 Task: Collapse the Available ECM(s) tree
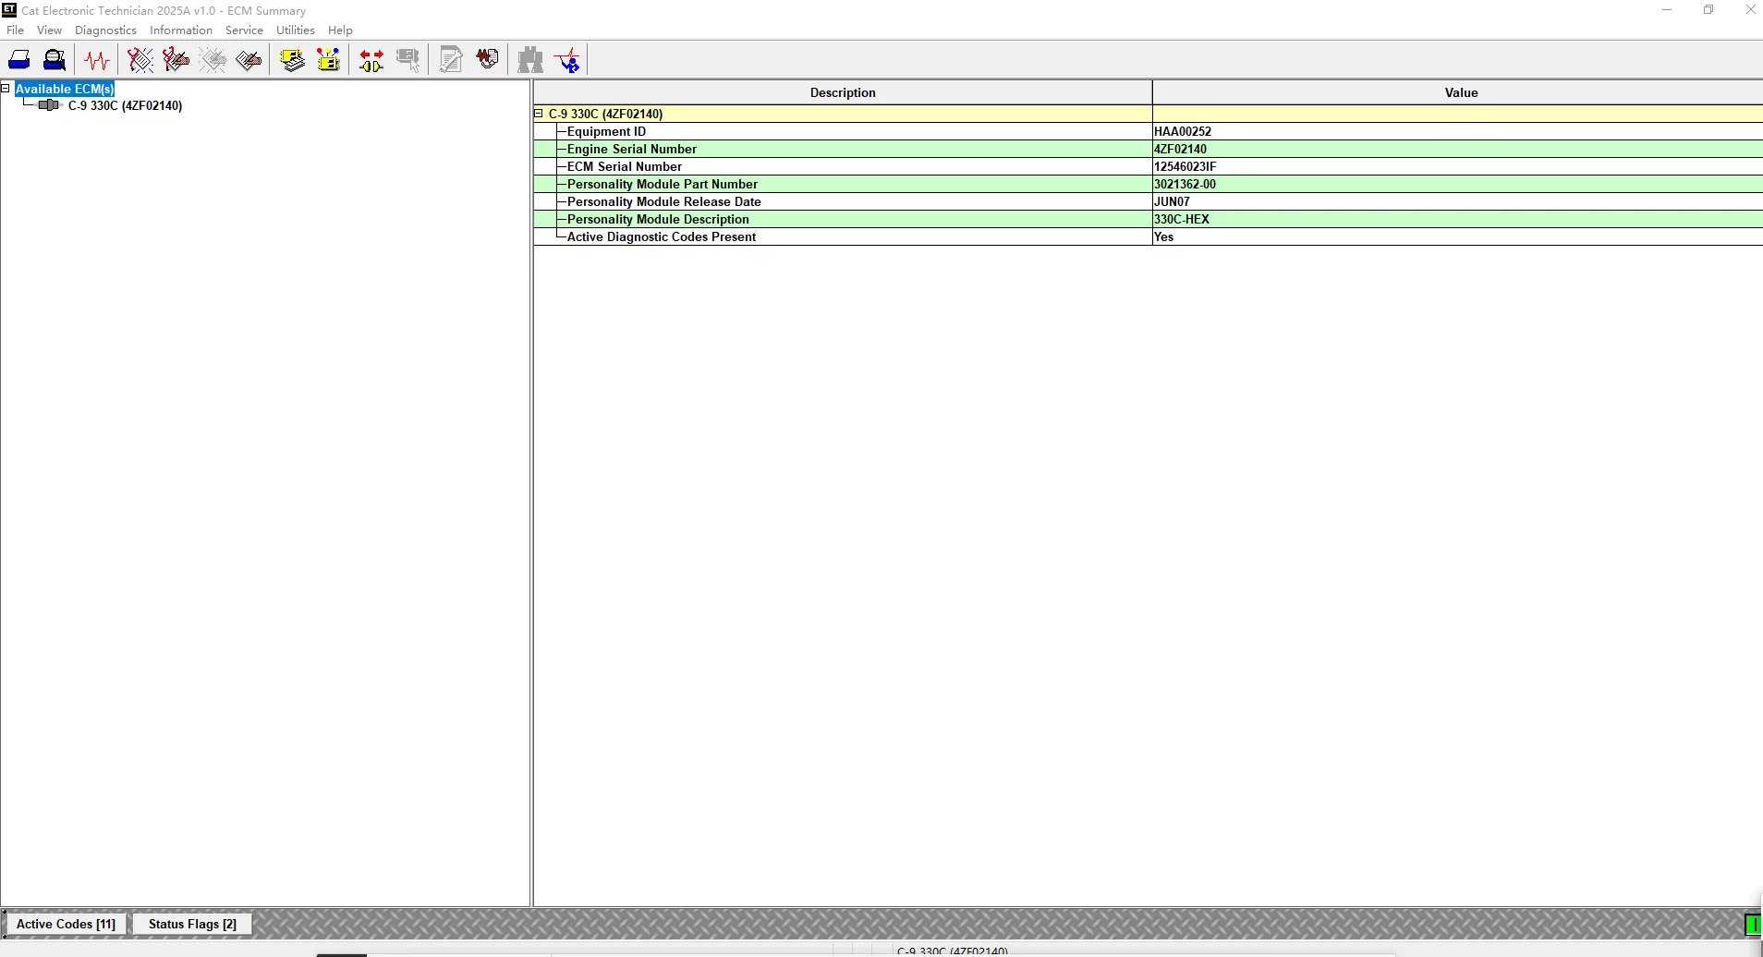pyautogui.click(x=6, y=89)
